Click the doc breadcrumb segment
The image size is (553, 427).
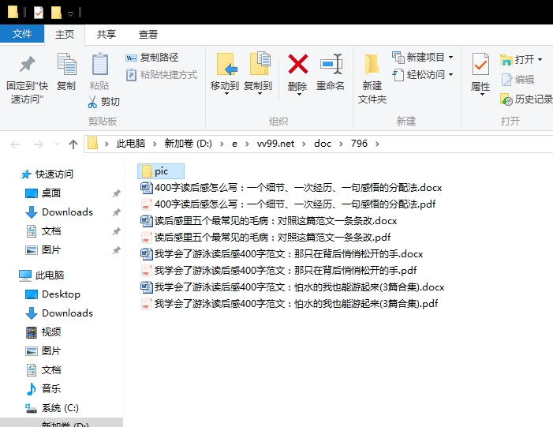click(x=323, y=144)
